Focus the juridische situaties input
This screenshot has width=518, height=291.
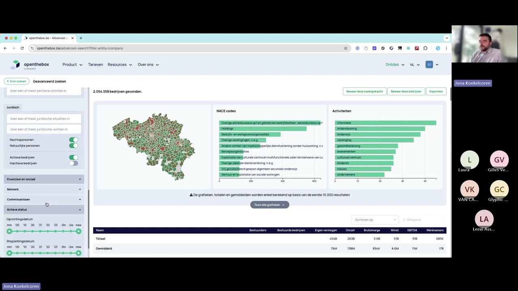tap(44, 119)
